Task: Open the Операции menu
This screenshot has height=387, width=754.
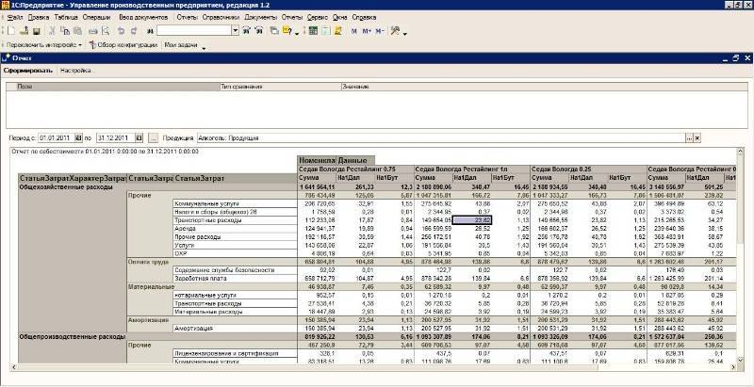Action: 95,18
